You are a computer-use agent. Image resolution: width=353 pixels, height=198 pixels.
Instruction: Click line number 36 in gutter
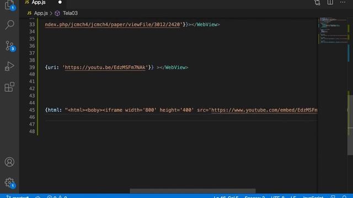[32, 46]
